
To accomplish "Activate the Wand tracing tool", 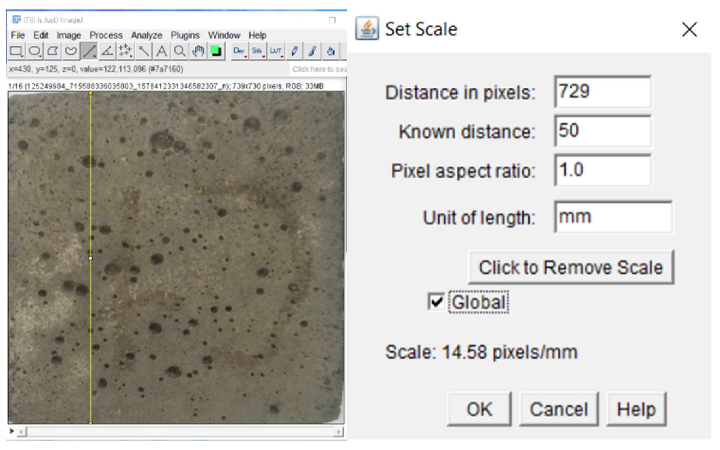I will click(143, 51).
